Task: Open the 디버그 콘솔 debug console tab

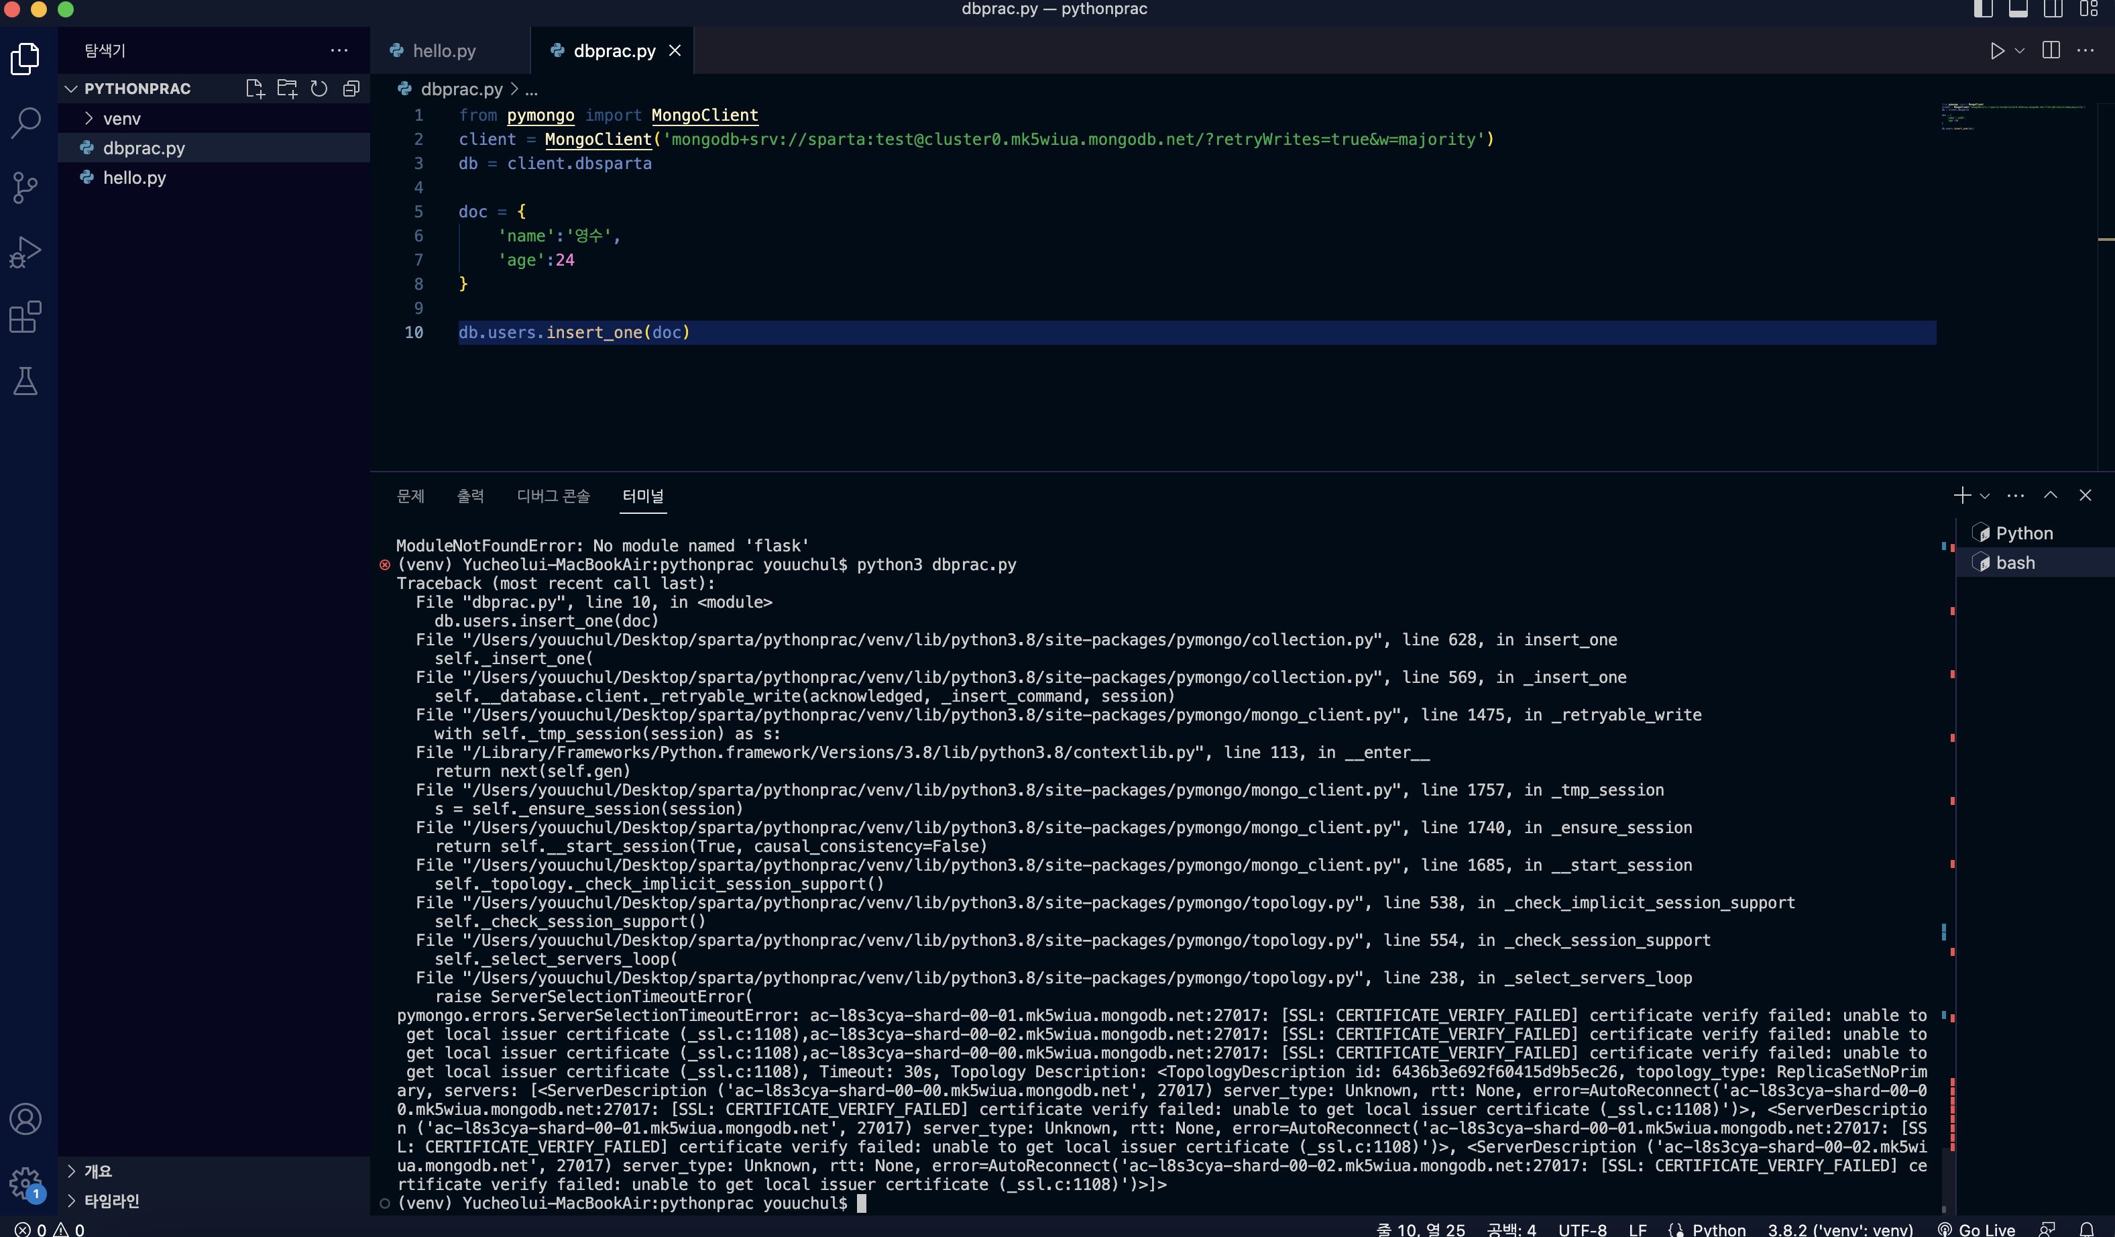Action: coord(553,496)
